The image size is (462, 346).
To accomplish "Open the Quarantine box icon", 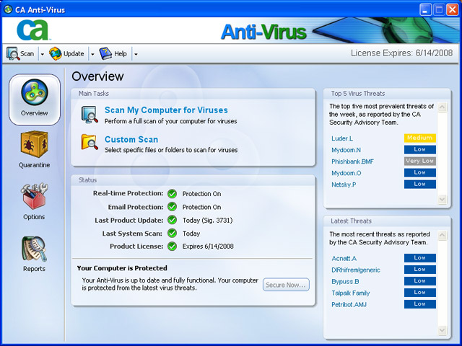I will coord(34,144).
